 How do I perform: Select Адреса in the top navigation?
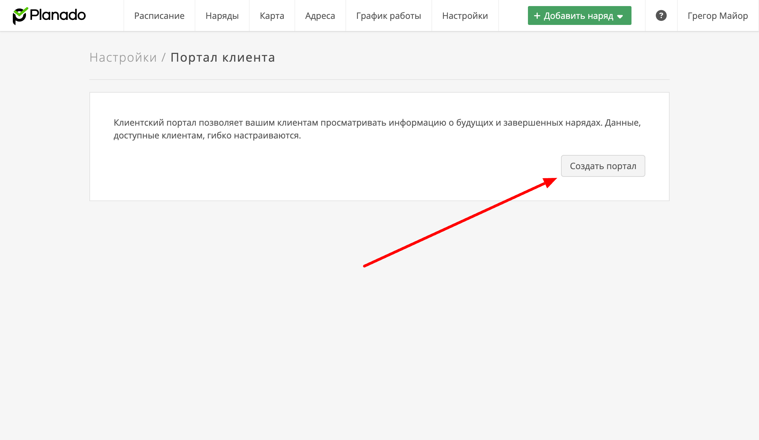pyautogui.click(x=320, y=16)
